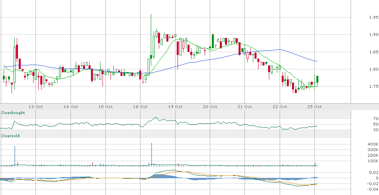Screen dimensions: 379x195
Task: Click the RSI 70 level label
Action: 376,119
